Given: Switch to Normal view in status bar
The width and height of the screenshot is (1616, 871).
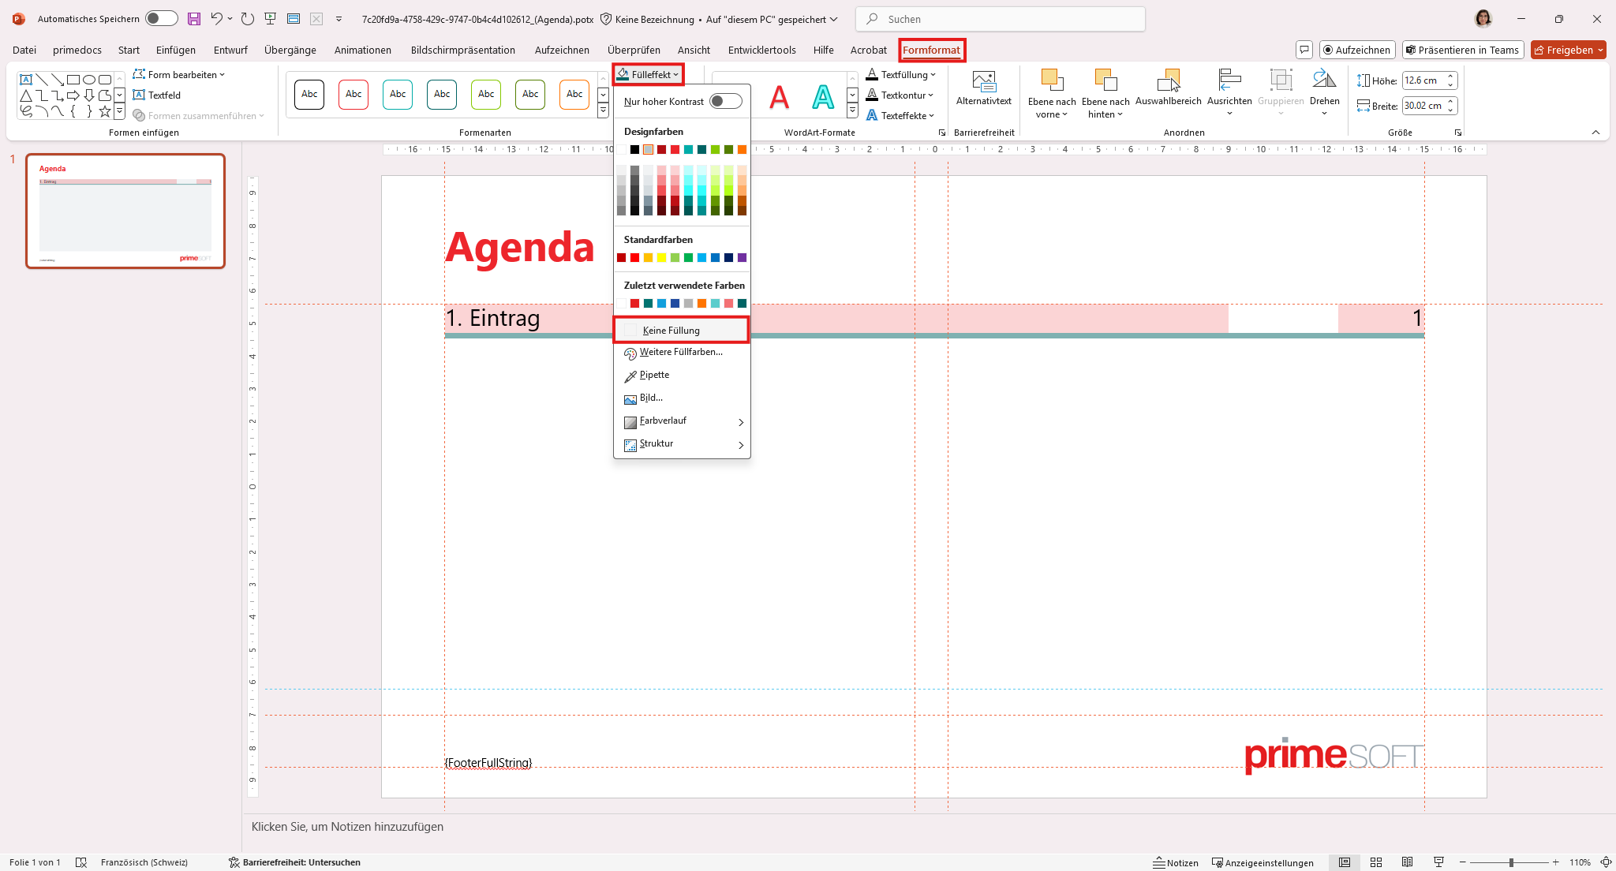Looking at the screenshot, I should point(1345,862).
